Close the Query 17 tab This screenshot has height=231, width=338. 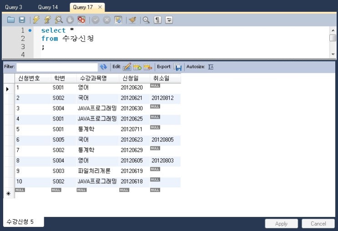point(100,7)
